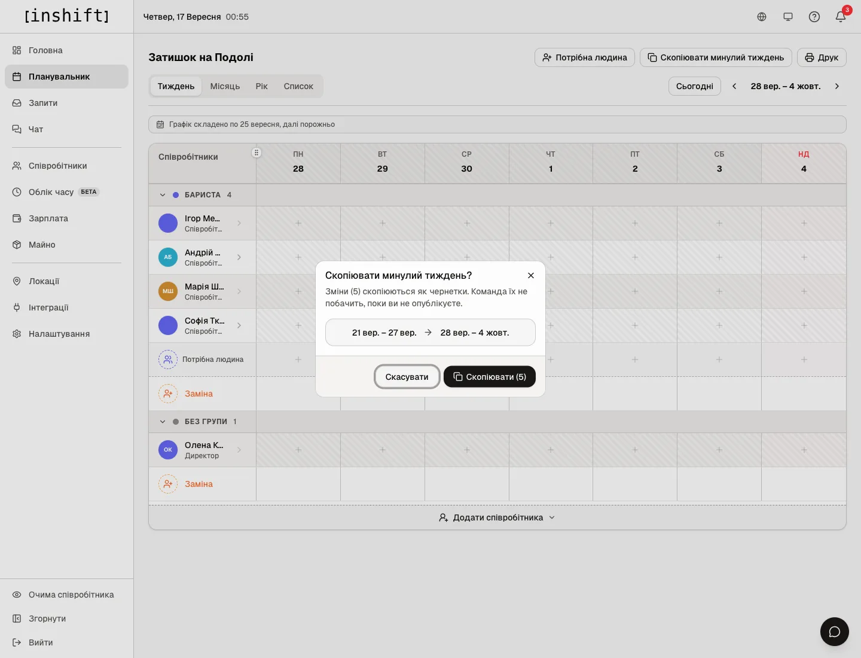This screenshot has height=658, width=861.
Task: Click the drag handle beside Співробітники header
Action: (x=257, y=153)
